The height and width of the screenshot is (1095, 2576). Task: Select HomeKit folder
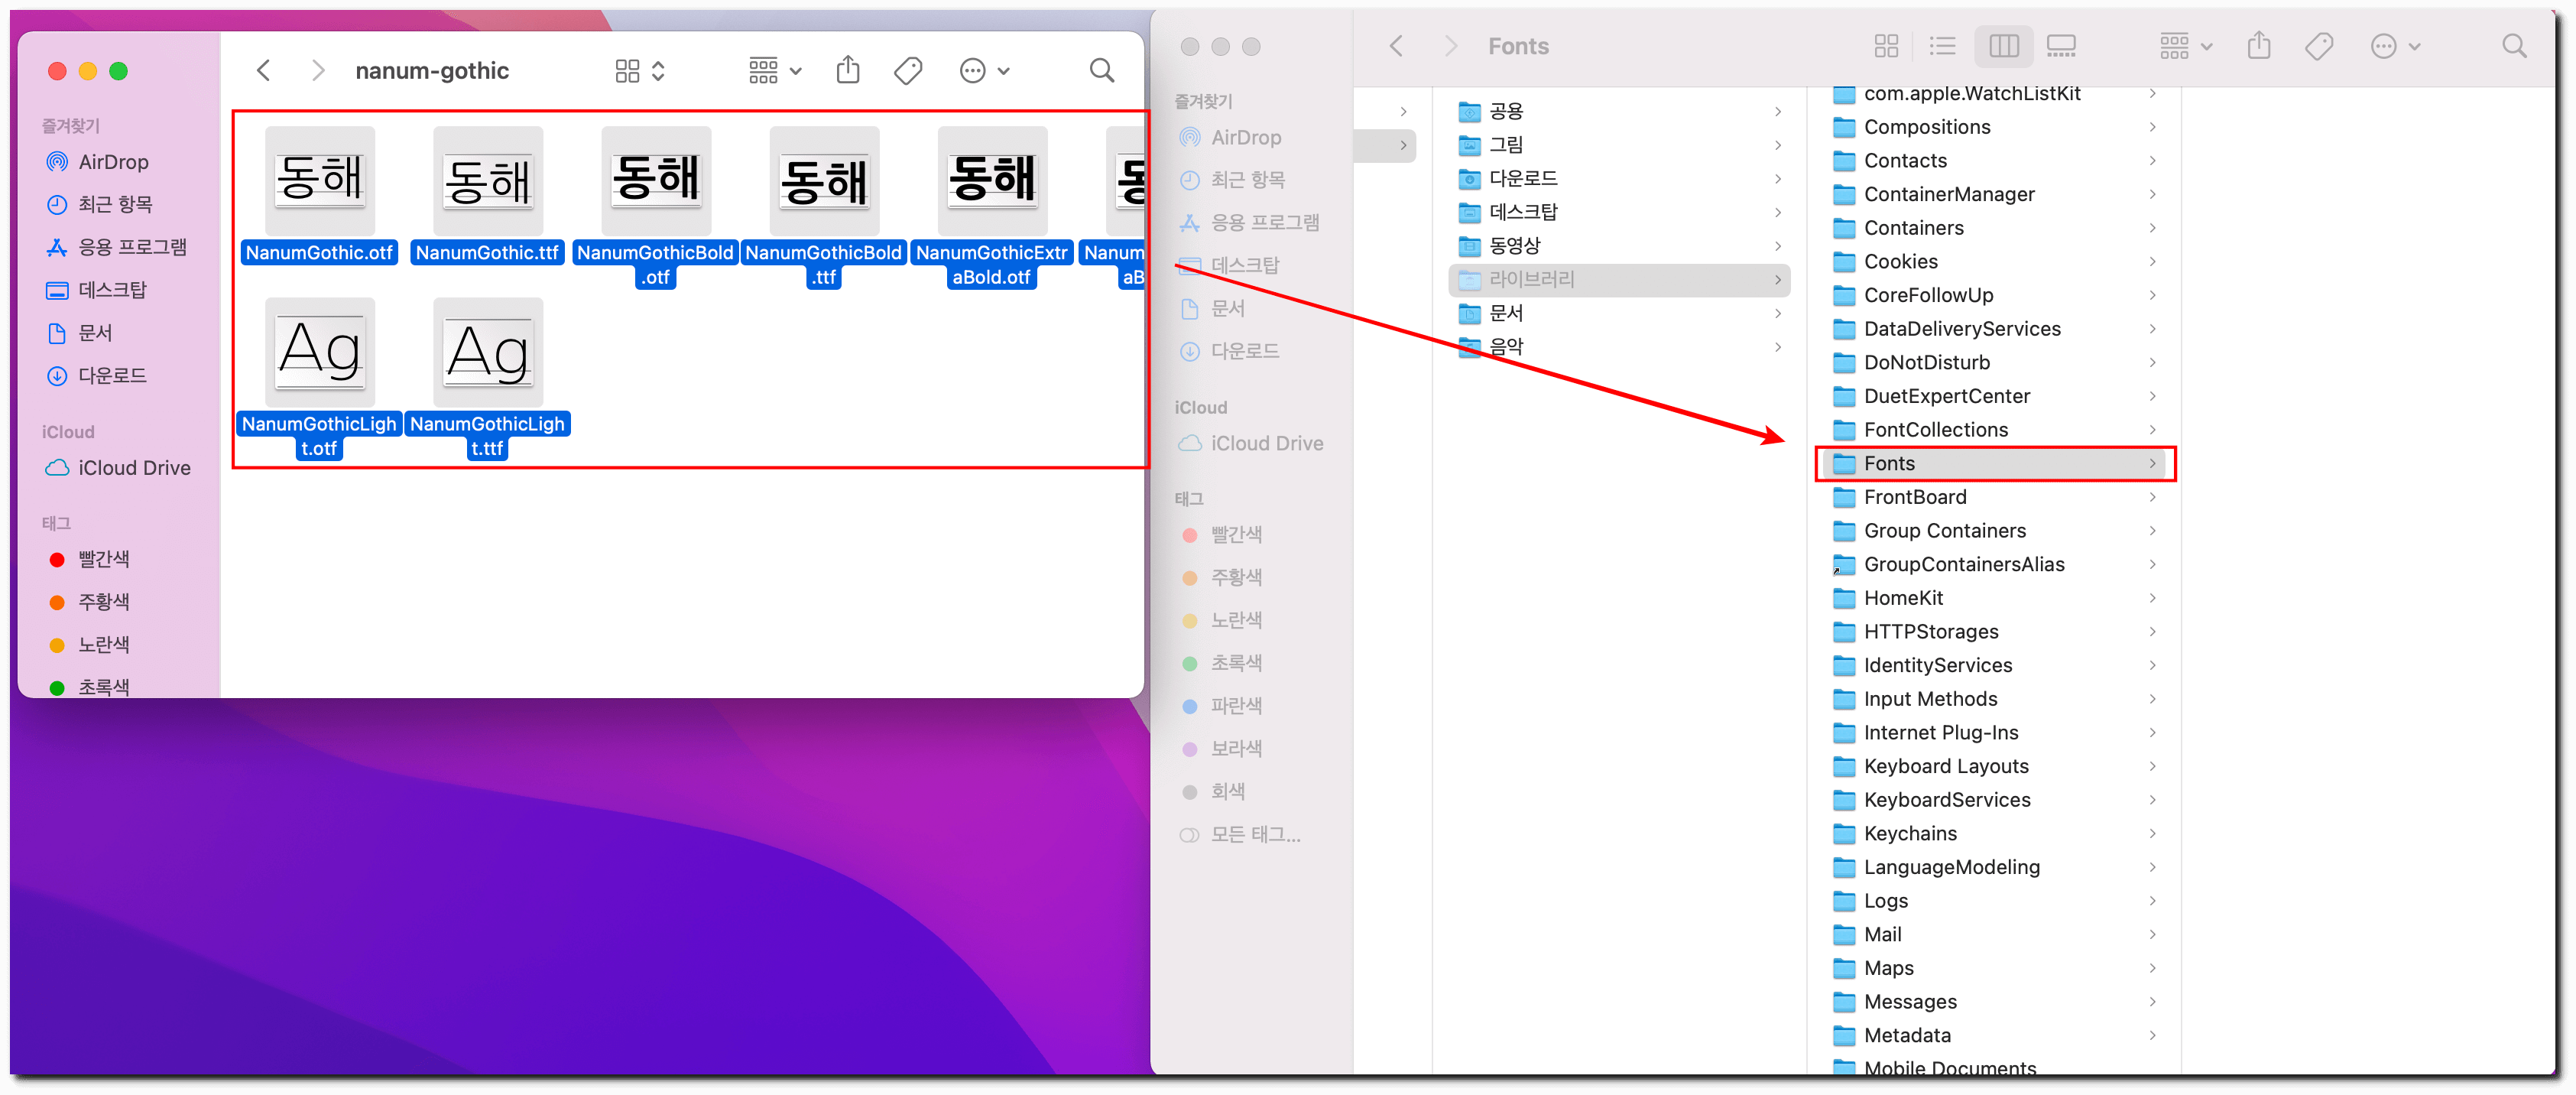1995,598
